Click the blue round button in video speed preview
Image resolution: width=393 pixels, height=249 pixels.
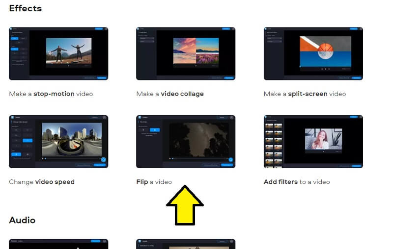(104, 159)
